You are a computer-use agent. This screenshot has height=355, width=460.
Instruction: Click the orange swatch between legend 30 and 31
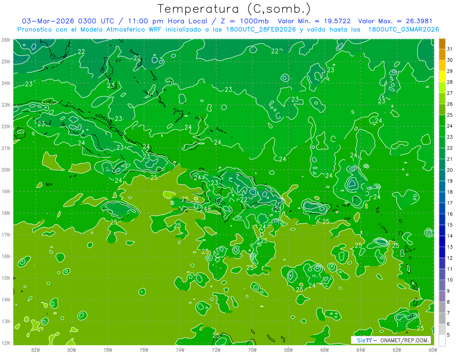point(442,54)
